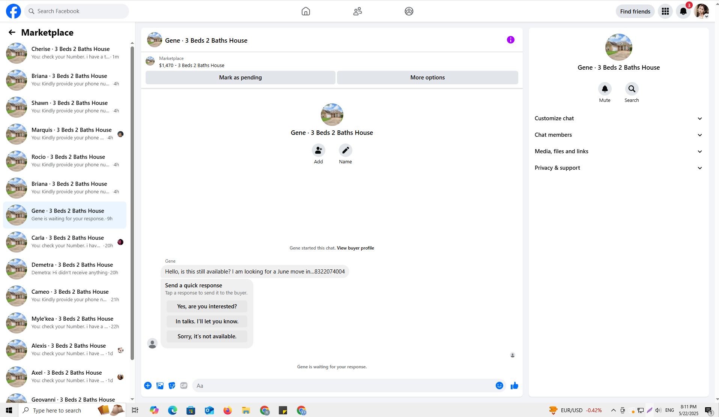Open Cameo's conversation in the list
The height and width of the screenshot is (417, 719).
point(65,296)
